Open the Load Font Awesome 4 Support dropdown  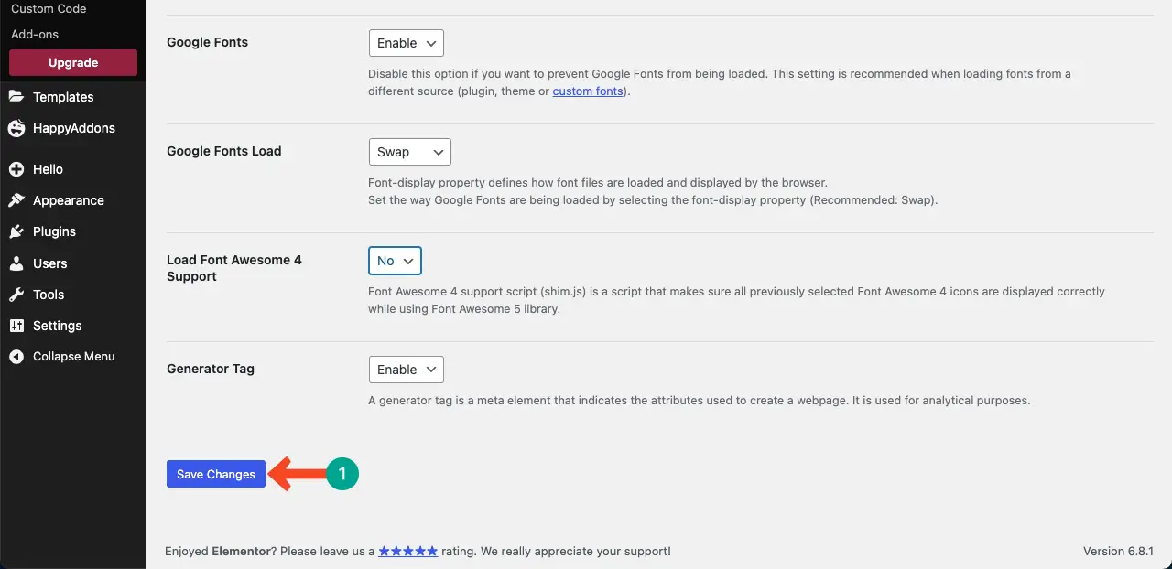[x=395, y=261]
